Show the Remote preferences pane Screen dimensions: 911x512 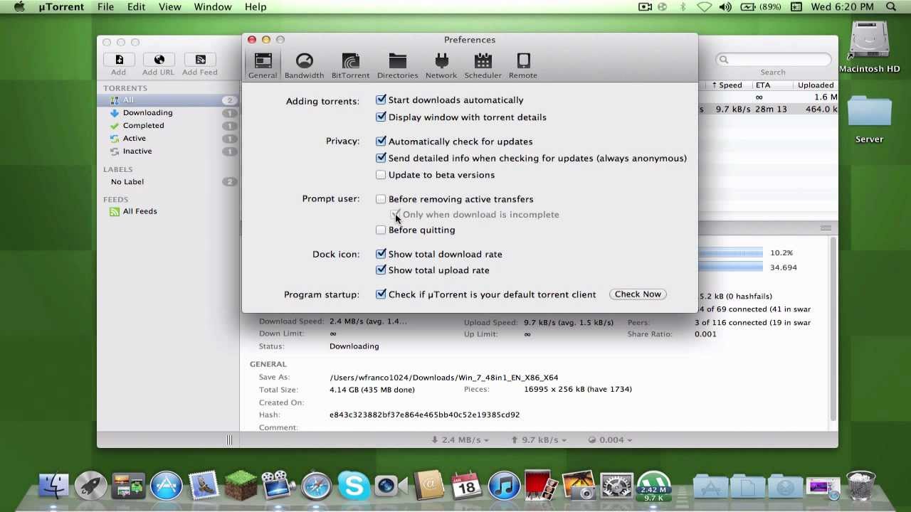[x=523, y=65]
